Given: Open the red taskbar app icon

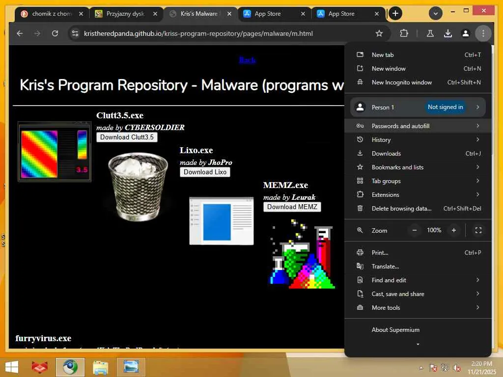Looking at the screenshot, I should [x=40, y=367].
